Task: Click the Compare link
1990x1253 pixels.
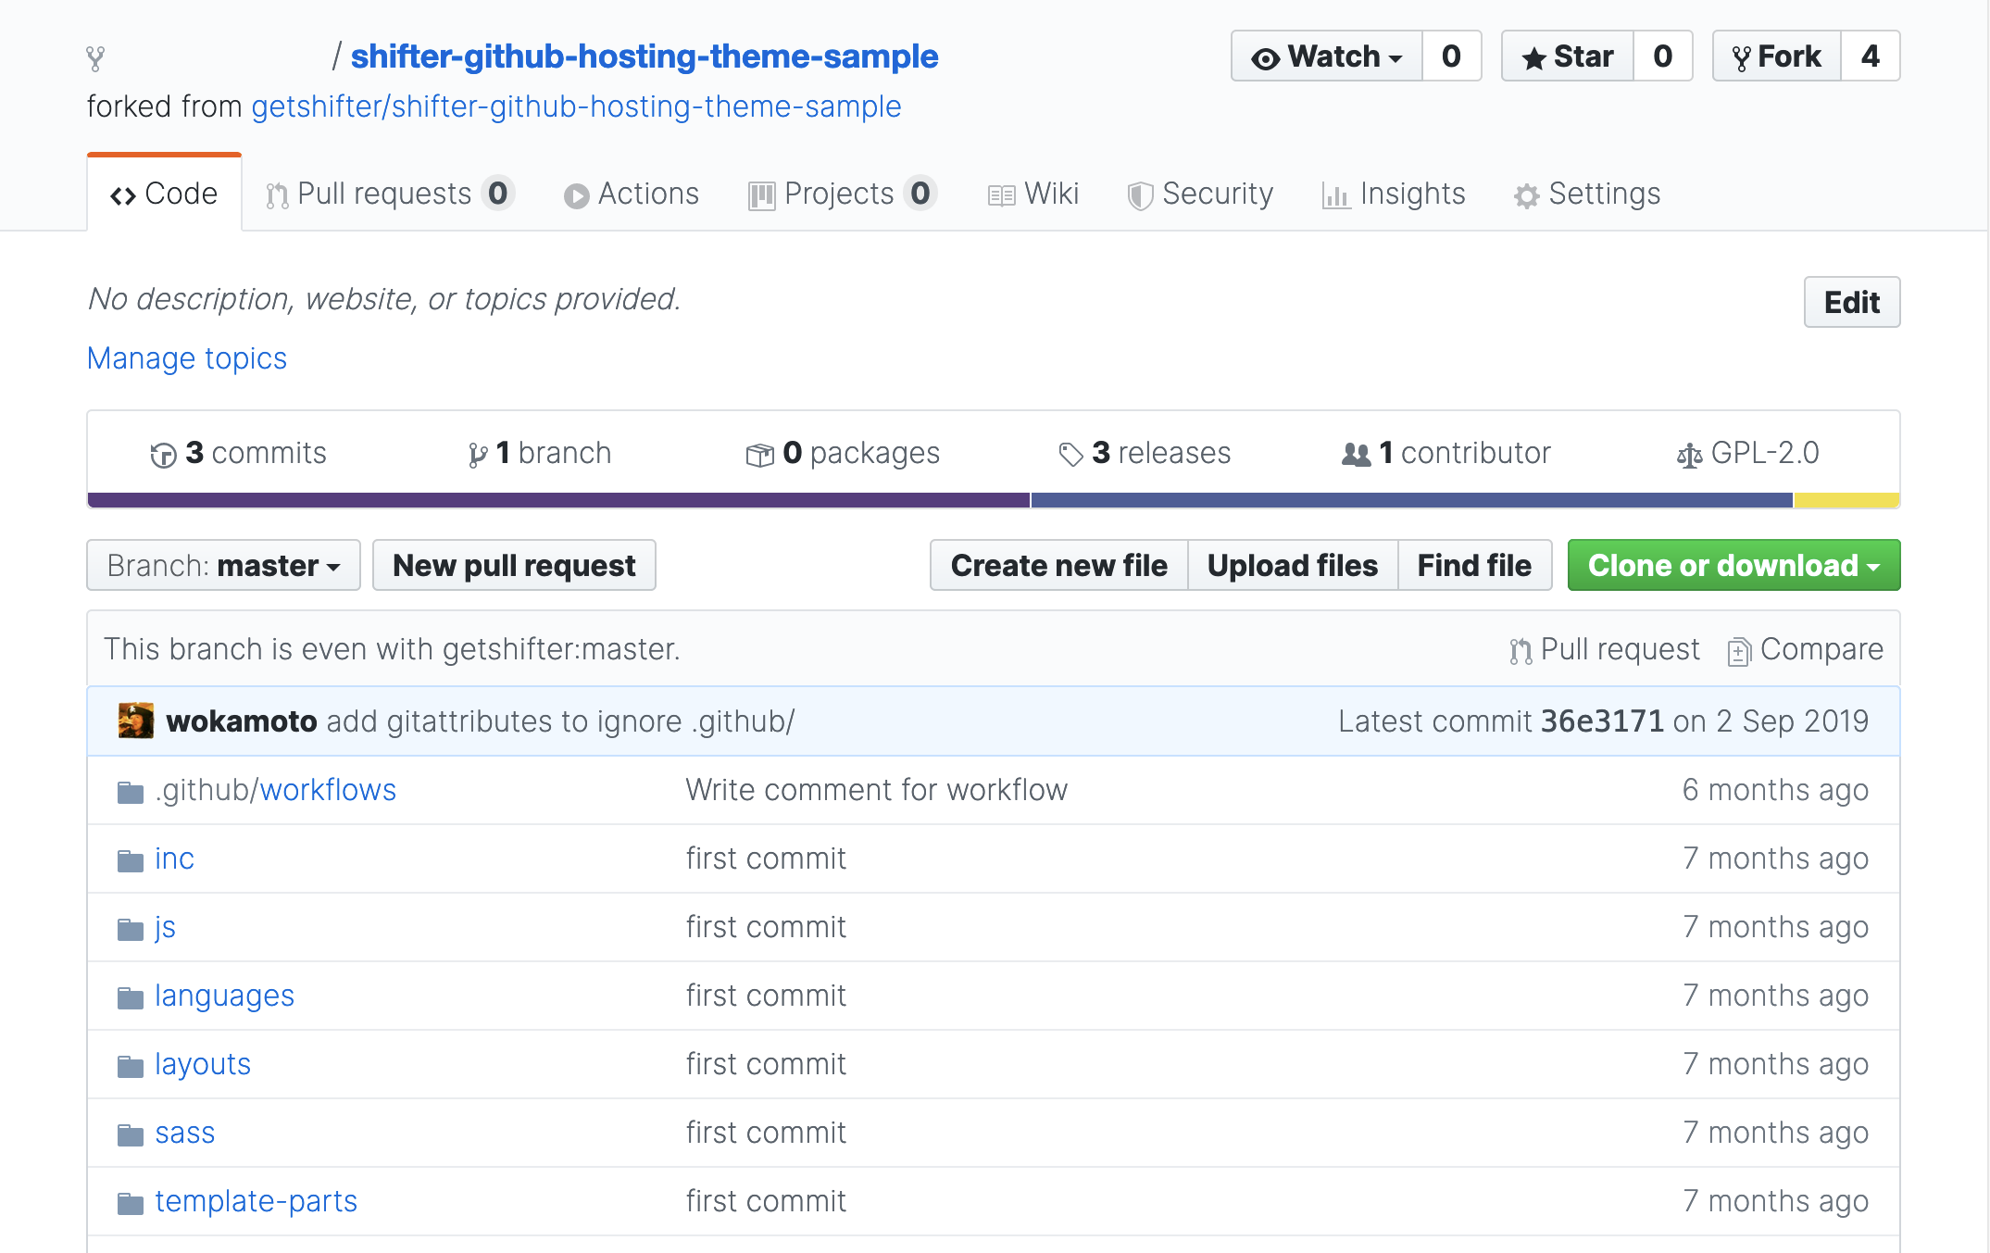Action: click(x=1806, y=649)
